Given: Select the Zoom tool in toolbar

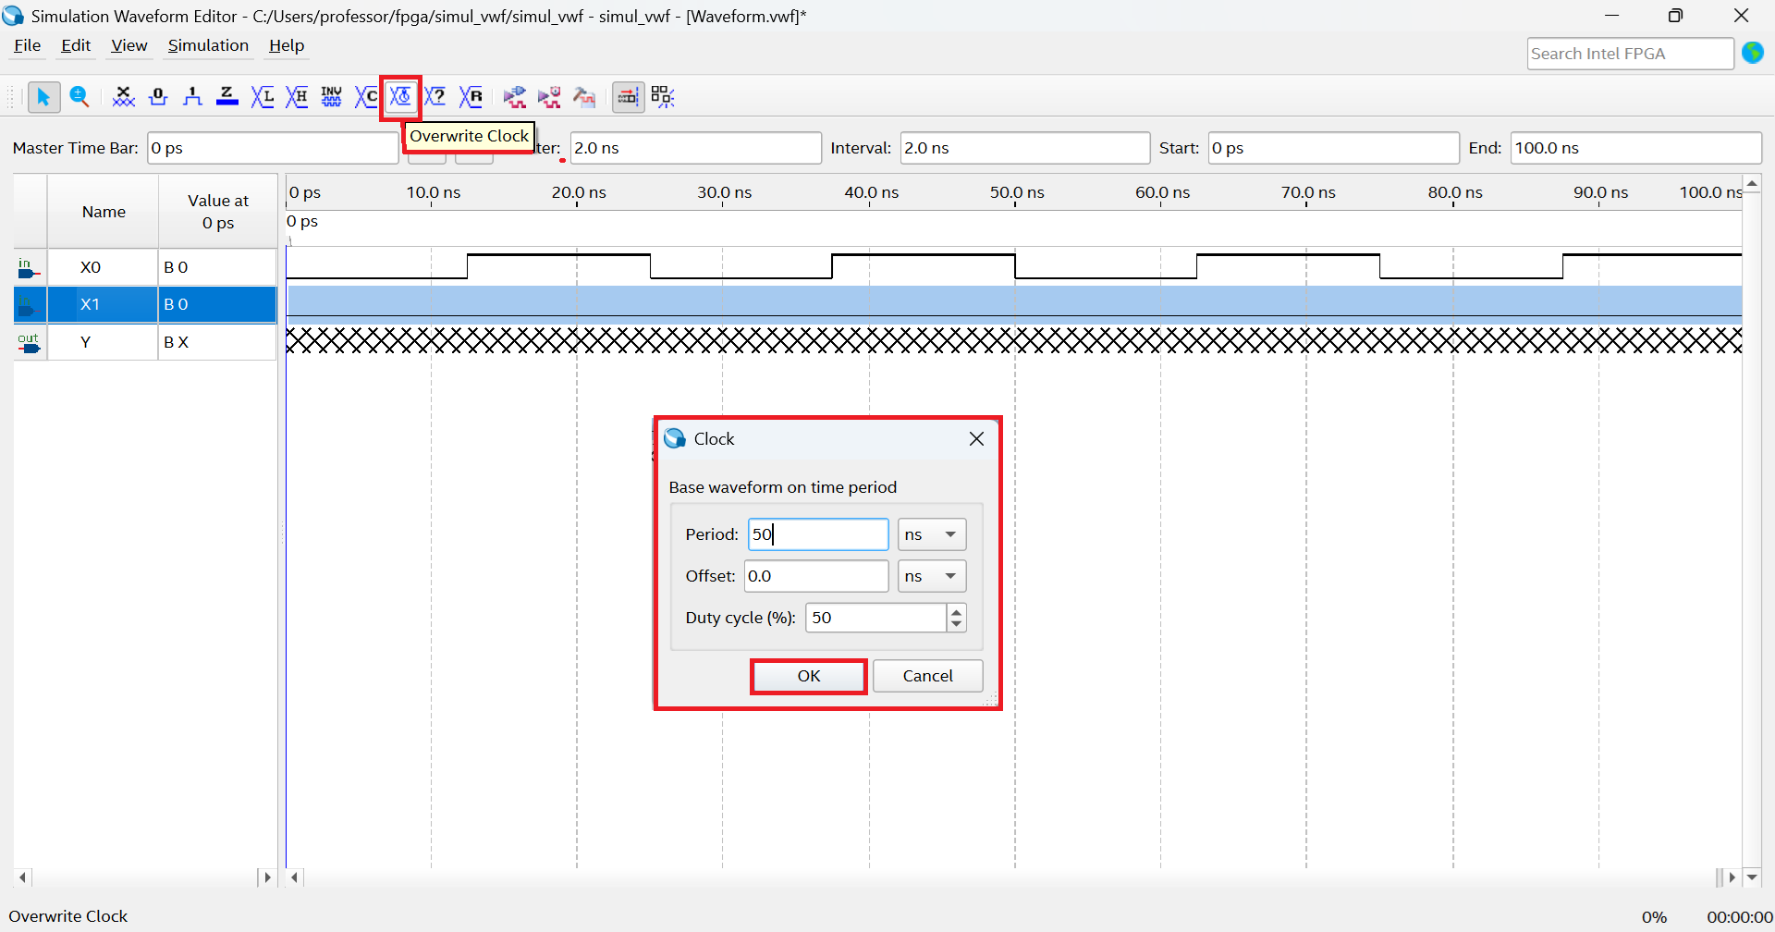Looking at the screenshot, I should pyautogui.click(x=80, y=97).
